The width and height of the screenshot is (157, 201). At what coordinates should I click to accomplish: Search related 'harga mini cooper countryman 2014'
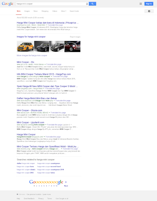(x=51, y=169)
